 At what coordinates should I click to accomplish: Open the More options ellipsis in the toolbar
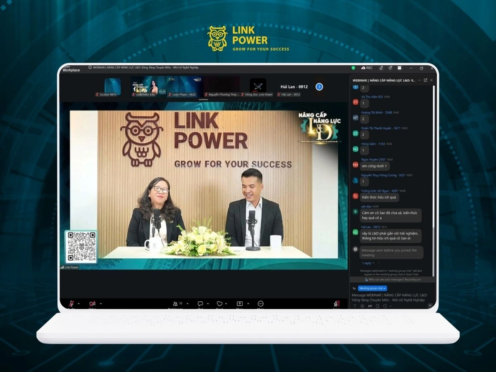coord(260,303)
